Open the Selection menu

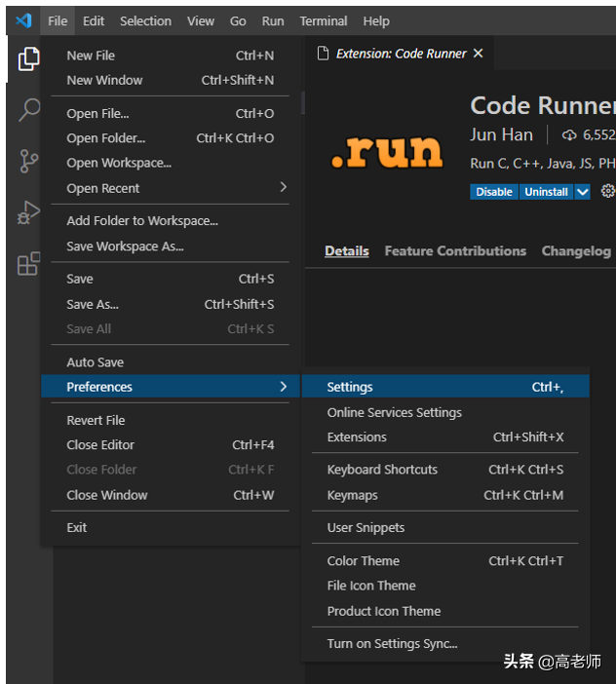pos(145,20)
